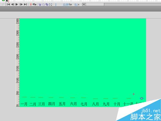Toggle edit multiple frames icon
The image size is (161, 121).
47,5
